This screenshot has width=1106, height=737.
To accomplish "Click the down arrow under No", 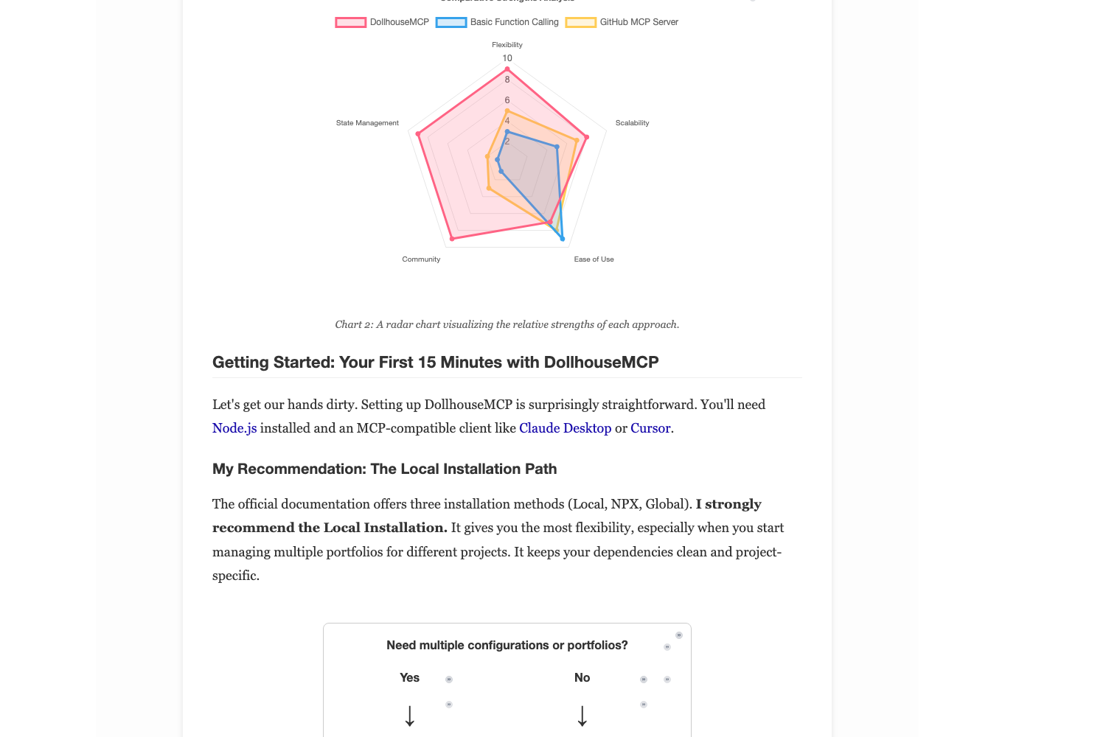I will tap(582, 716).
